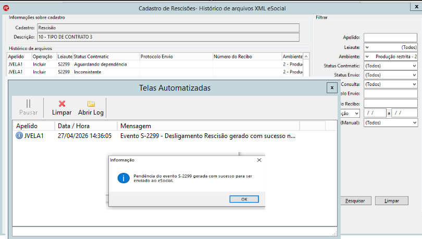Close the Telas Automatizadas window

pos(332,87)
